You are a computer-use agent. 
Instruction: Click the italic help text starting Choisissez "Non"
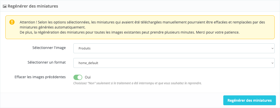point(137,83)
